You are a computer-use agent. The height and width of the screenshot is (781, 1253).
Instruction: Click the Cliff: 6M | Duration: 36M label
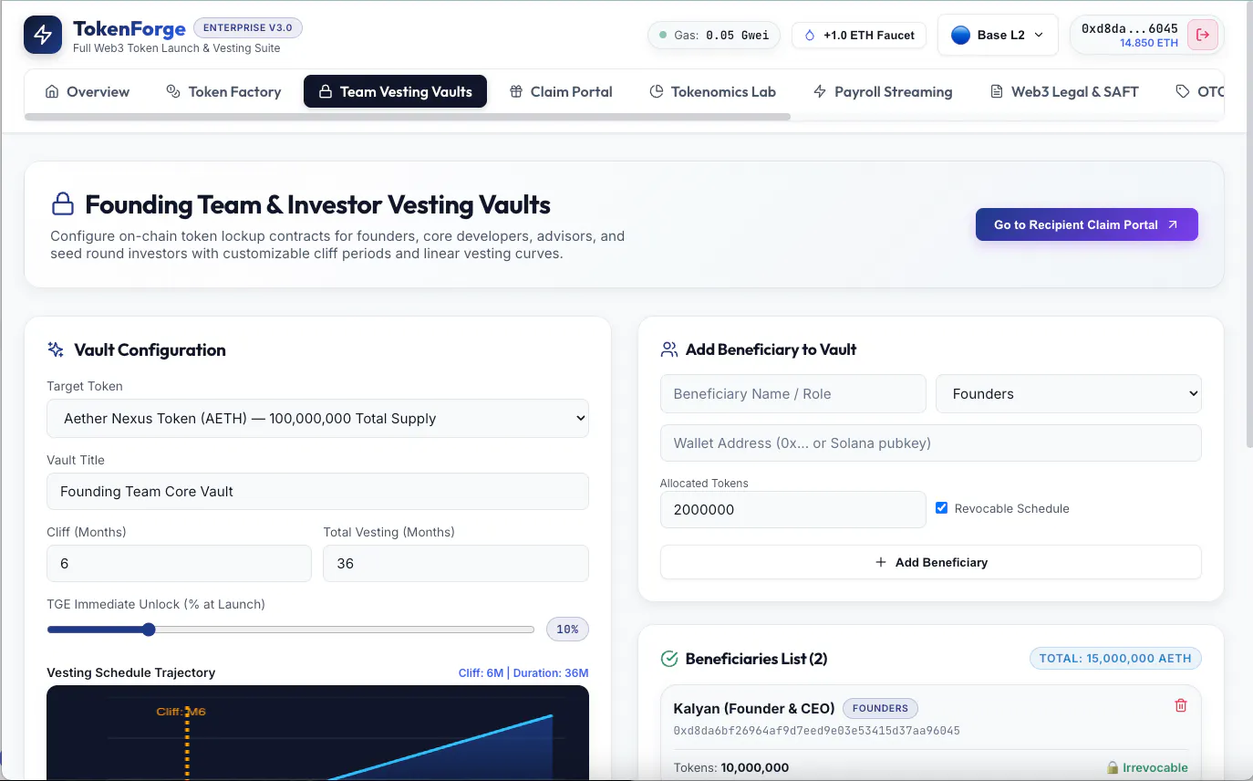523,673
